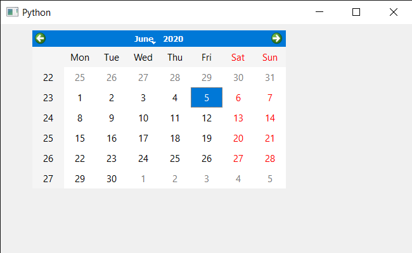Maximize the Python window
412x253 pixels.
[356, 12]
